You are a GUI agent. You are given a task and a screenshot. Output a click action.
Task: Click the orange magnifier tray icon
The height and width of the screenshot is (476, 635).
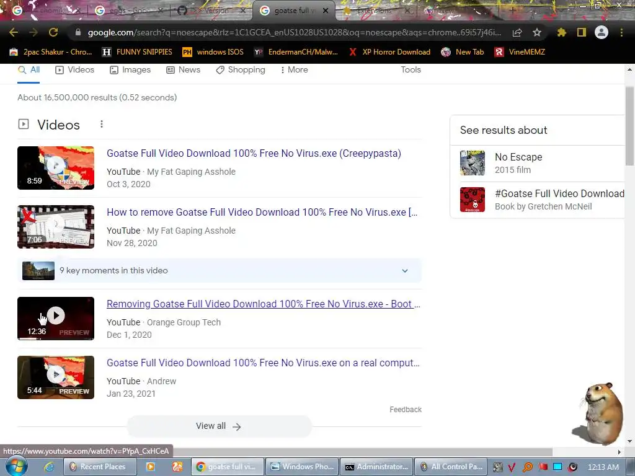527,467
